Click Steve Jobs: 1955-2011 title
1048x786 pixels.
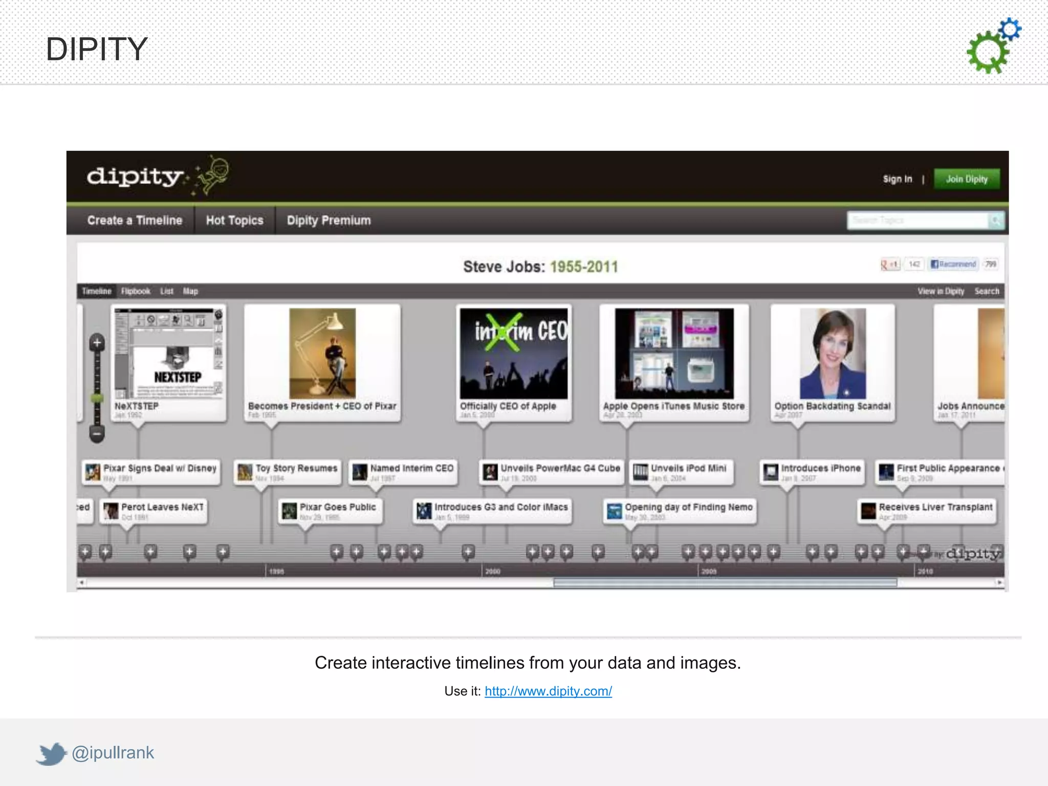pyautogui.click(x=540, y=267)
